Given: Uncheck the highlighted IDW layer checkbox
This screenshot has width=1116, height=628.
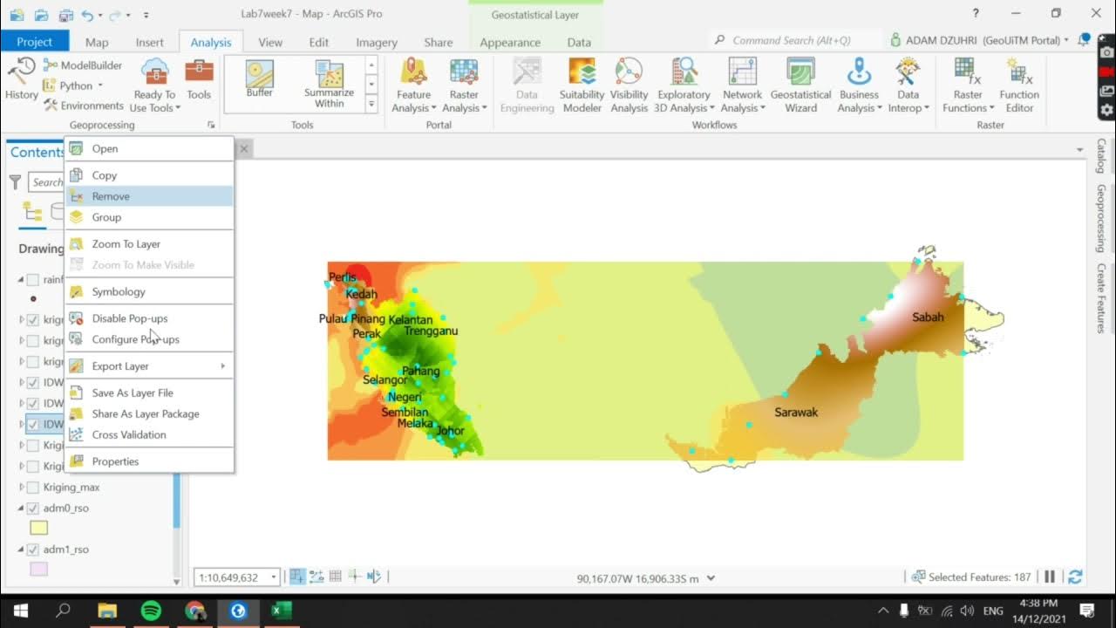Looking at the screenshot, I should pyautogui.click(x=33, y=425).
